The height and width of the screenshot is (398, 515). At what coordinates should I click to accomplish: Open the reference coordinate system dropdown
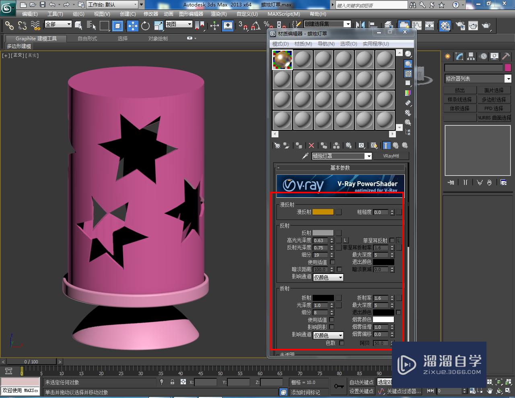(x=179, y=24)
